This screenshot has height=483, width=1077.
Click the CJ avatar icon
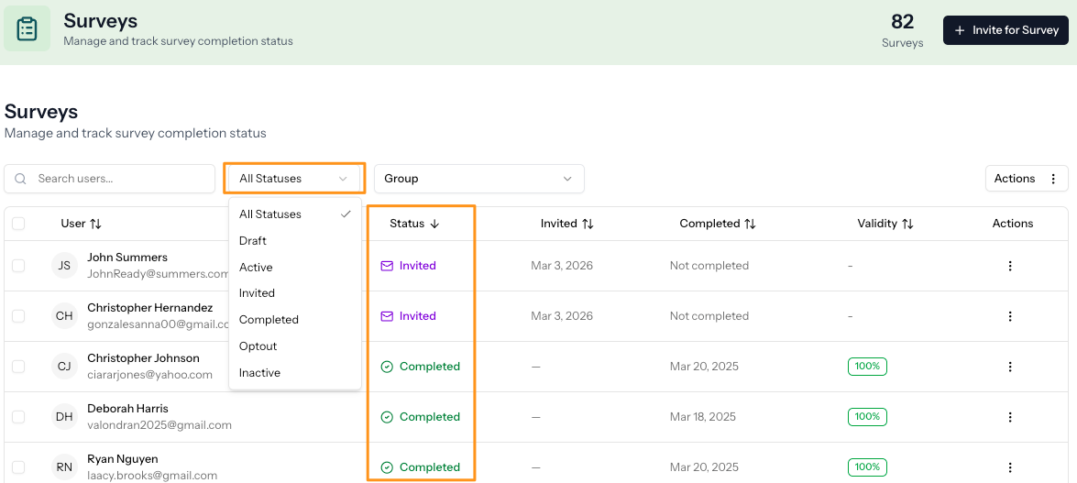point(64,367)
